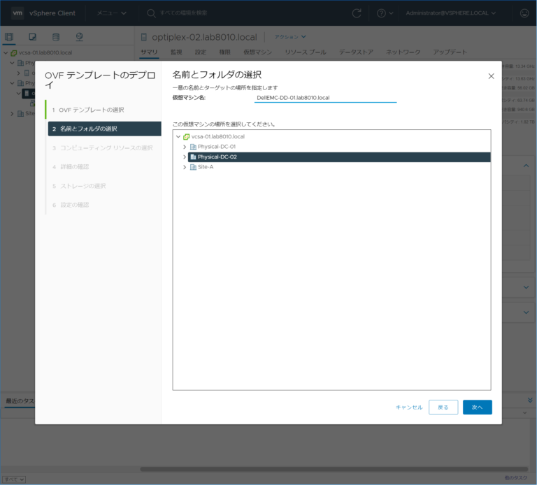Viewport: 537px width, 485px height.
Task: Click vCenter icon in sidebar tree
Action: point(14,52)
